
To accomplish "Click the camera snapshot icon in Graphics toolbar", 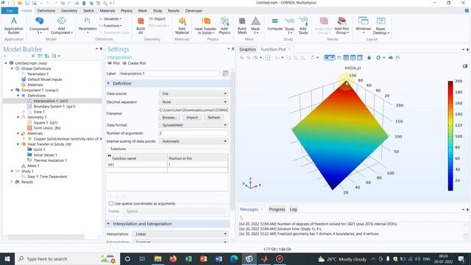I will (391, 57).
